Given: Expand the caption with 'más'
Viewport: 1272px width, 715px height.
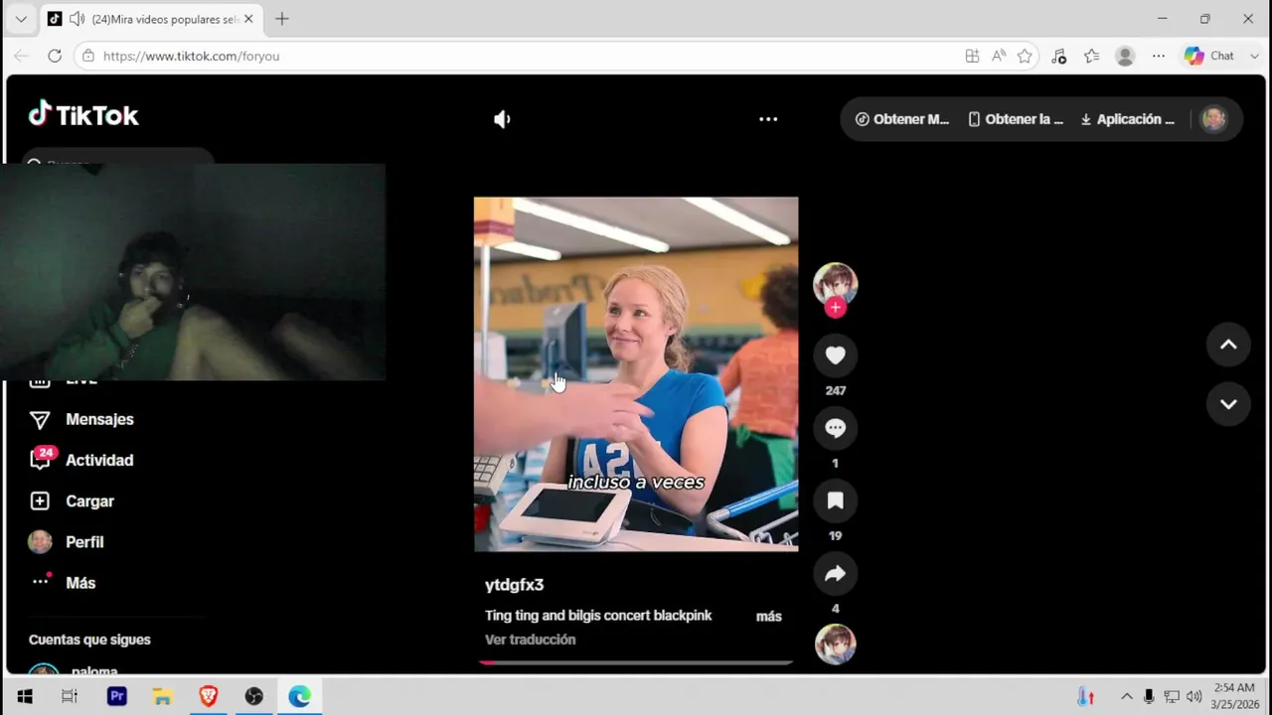Looking at the screenshot, I should [x=768, y=617].
